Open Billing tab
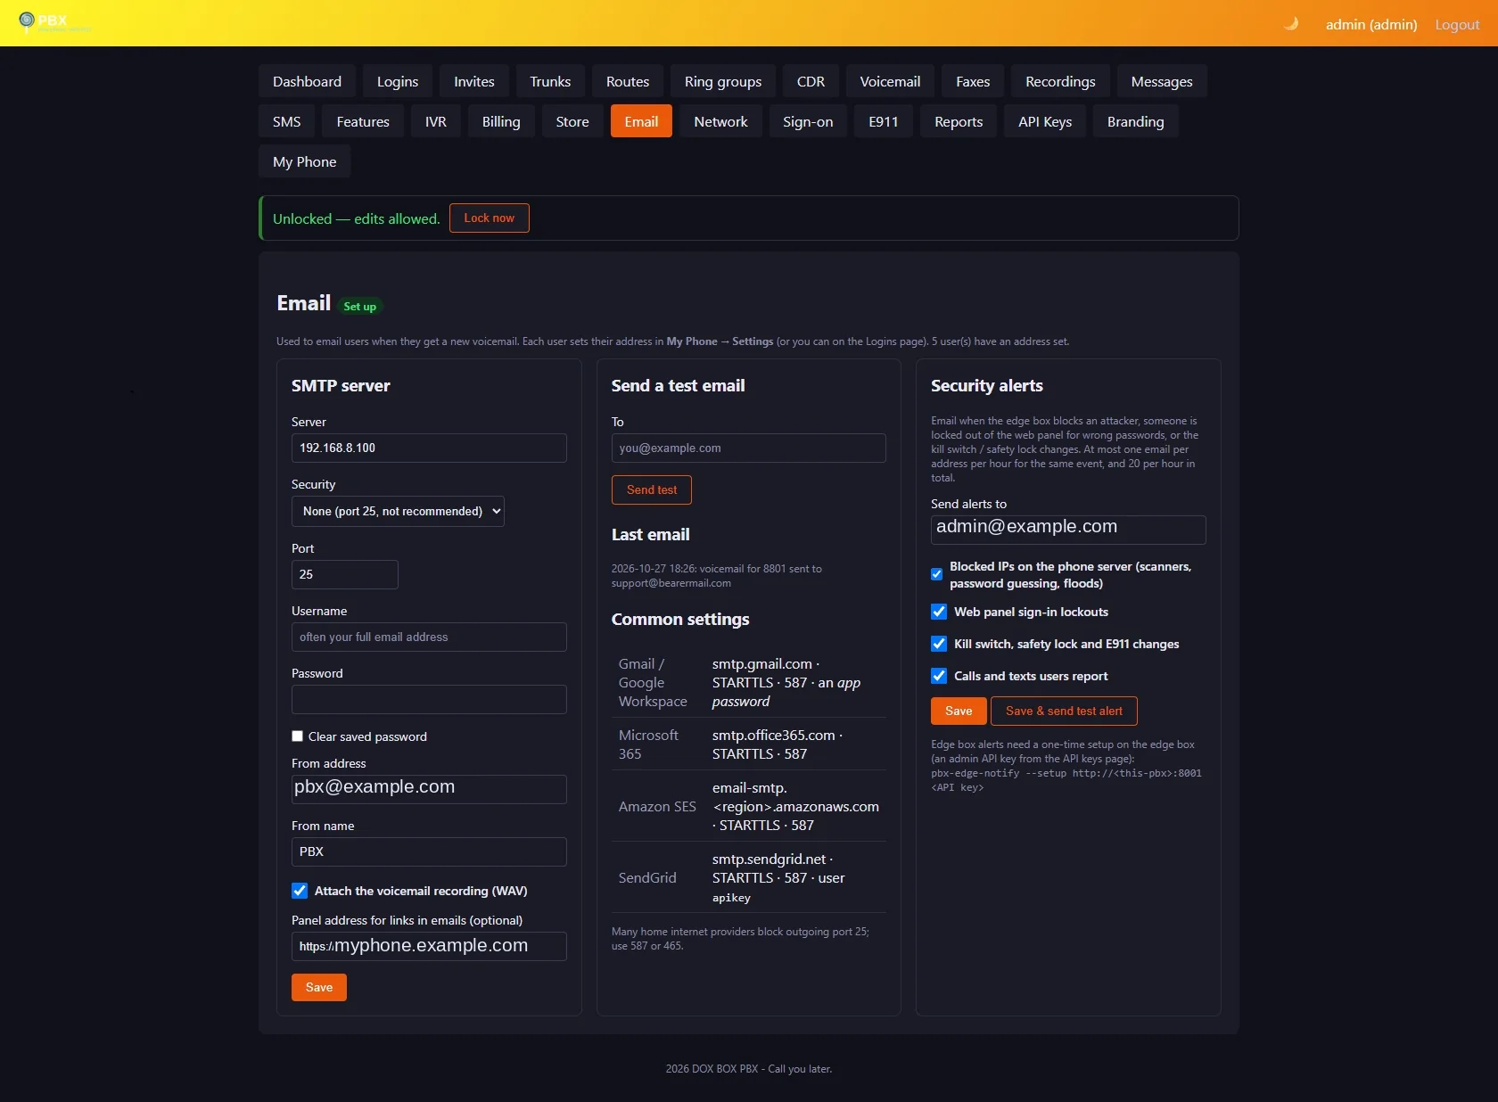This screenshot has width=1498, height=1102. 501,121
